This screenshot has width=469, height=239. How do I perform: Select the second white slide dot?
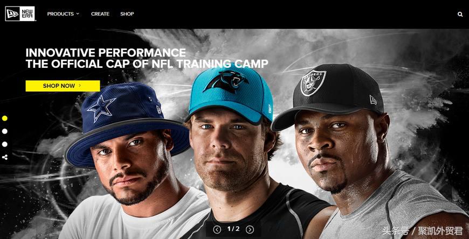tap(4, 131)
